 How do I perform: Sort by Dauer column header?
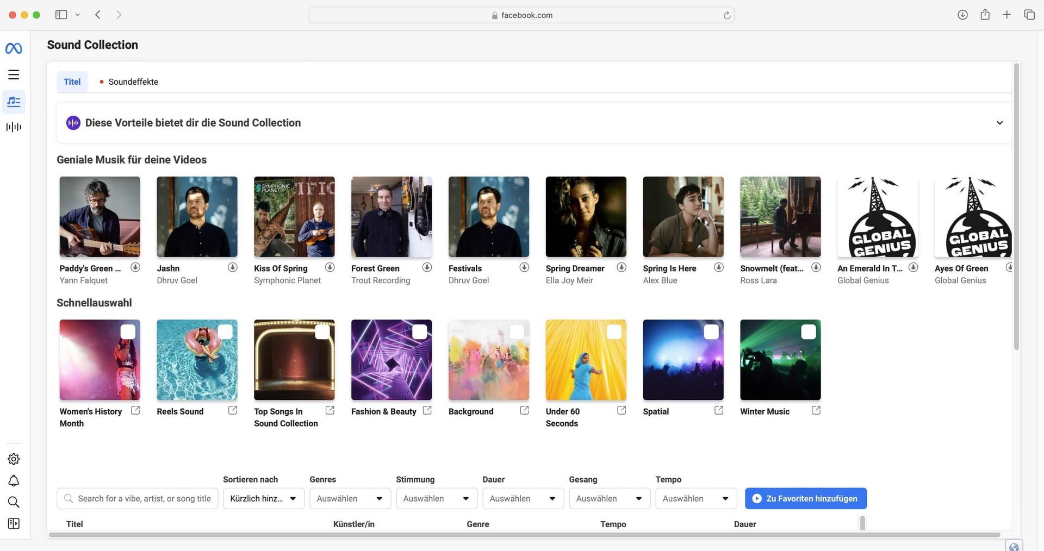pyautogui.click(x=745, y=524)
